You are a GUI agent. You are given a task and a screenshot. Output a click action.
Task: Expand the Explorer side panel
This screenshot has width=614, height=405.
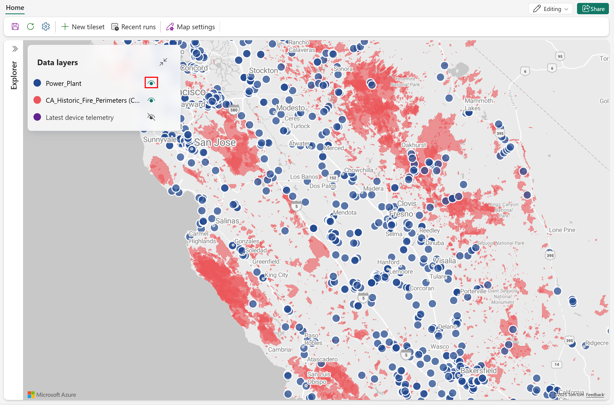(15, 49)
